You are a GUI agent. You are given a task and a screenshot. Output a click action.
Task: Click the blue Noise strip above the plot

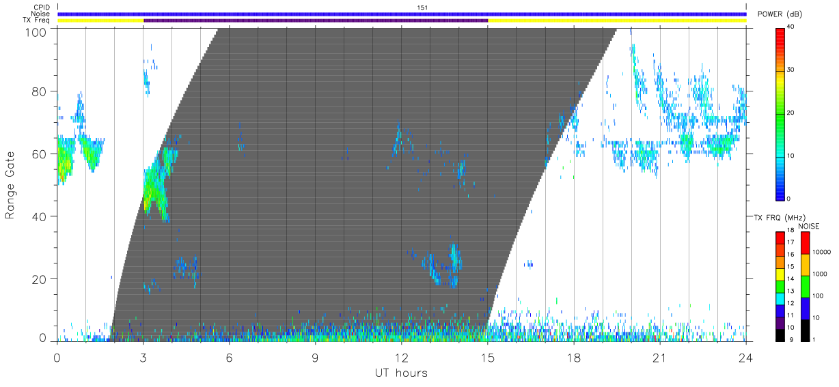click(x=402, y=14)
